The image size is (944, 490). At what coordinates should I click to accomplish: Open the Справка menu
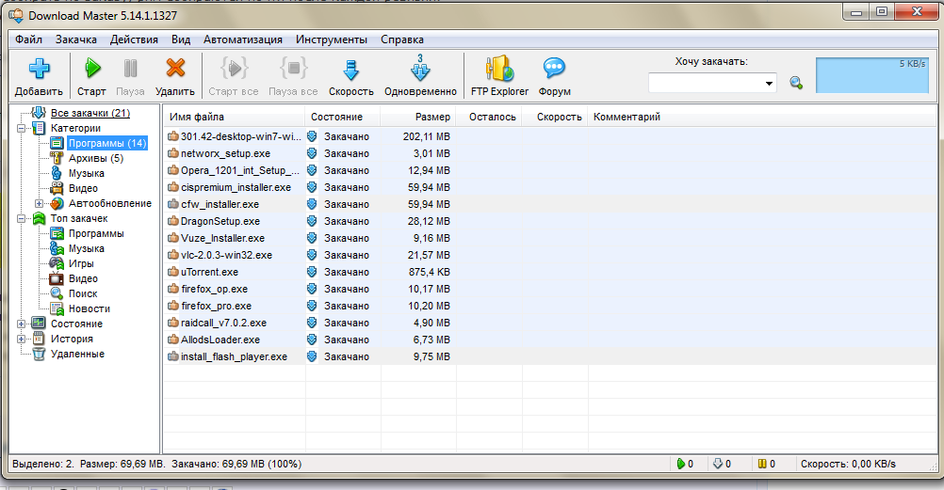tap(401, 40)
